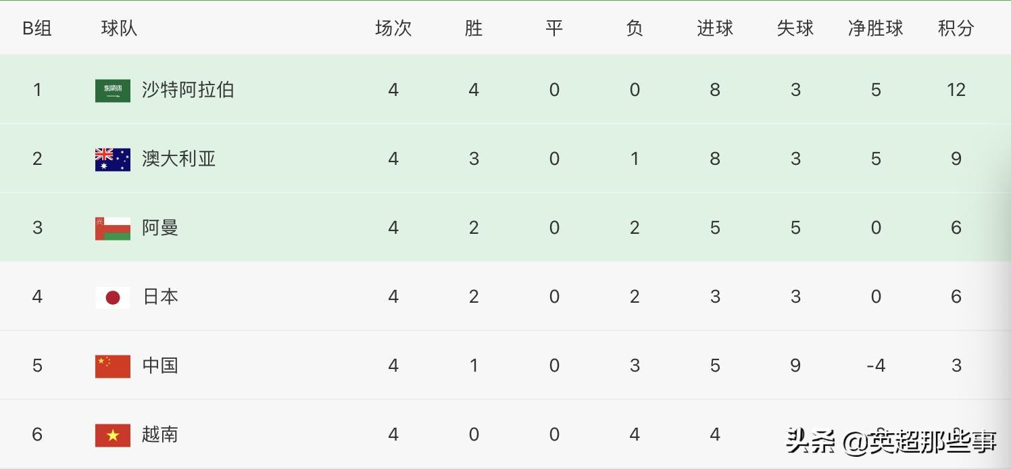
Task: Click the 头条 @英超那些事 watermark
Action: (891, 442)
